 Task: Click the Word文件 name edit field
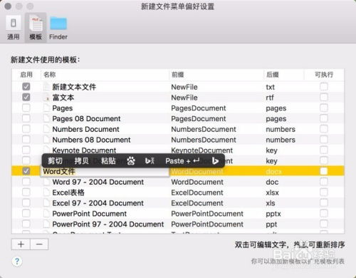tap(105, 171)
